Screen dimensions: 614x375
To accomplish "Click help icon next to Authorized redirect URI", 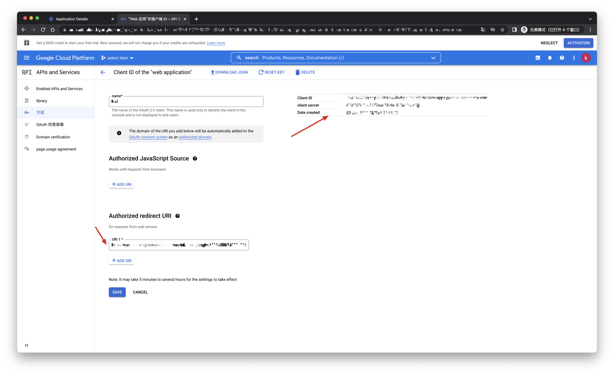I will click(x=177, y=216).
